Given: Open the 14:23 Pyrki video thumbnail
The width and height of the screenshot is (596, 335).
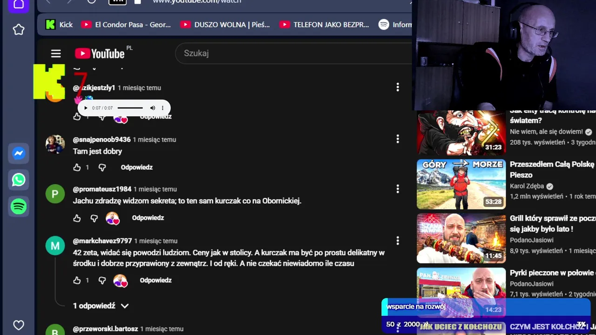Looking at the screenshot, I should [461, 292].
